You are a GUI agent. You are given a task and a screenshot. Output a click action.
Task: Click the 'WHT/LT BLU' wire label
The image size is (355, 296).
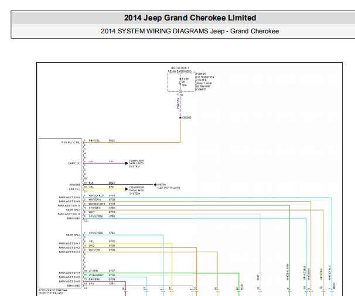click(96, 195)
